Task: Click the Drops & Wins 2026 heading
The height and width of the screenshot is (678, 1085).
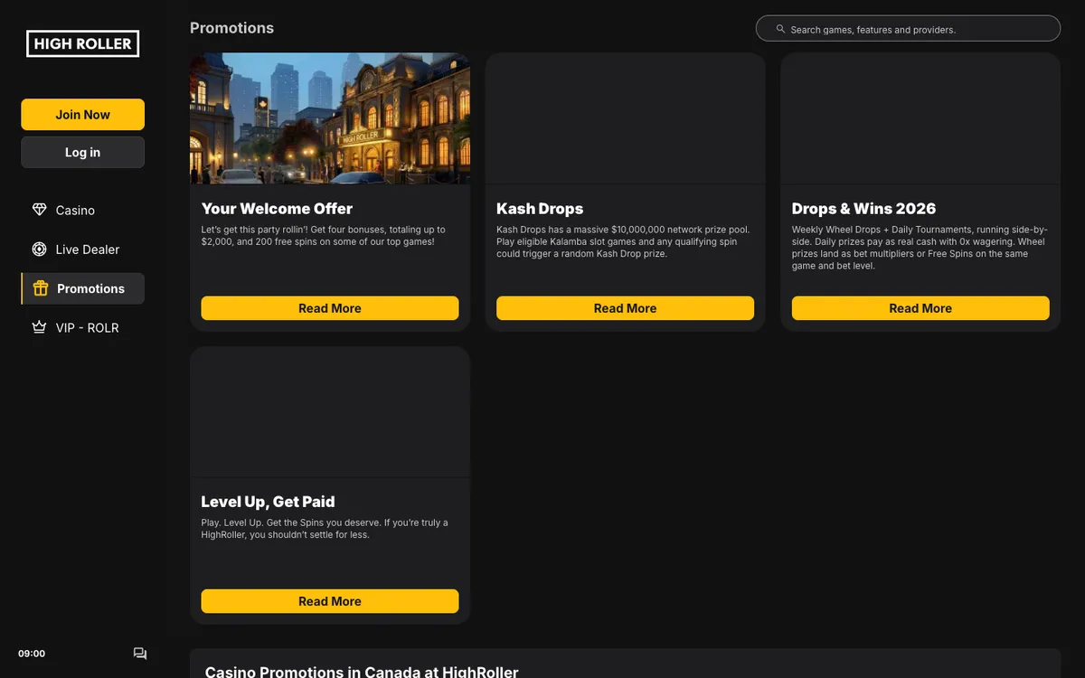Action: 863,208
